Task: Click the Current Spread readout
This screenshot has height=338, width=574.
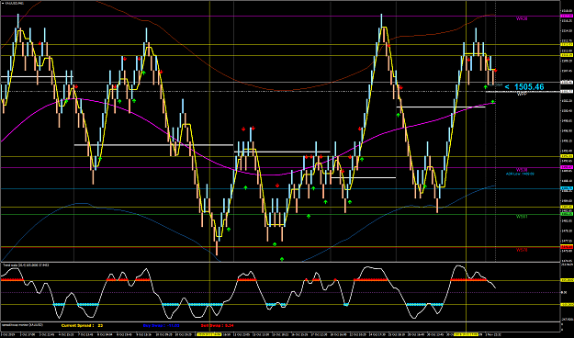Action: click(x=82, y=325)
